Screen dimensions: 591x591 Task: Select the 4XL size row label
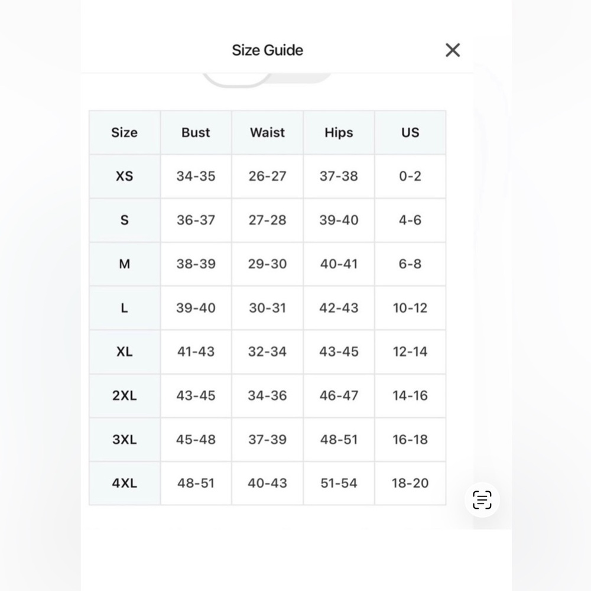124,483
